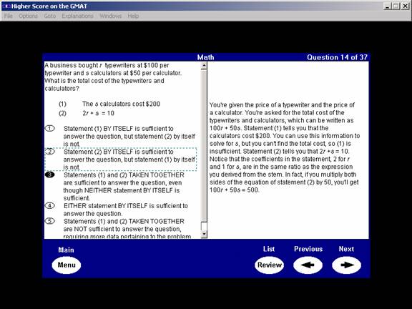Image resolution: width=412 pixels, height=309 pixels.
Task: Open the Windows menu
Action: coord(111,16)
